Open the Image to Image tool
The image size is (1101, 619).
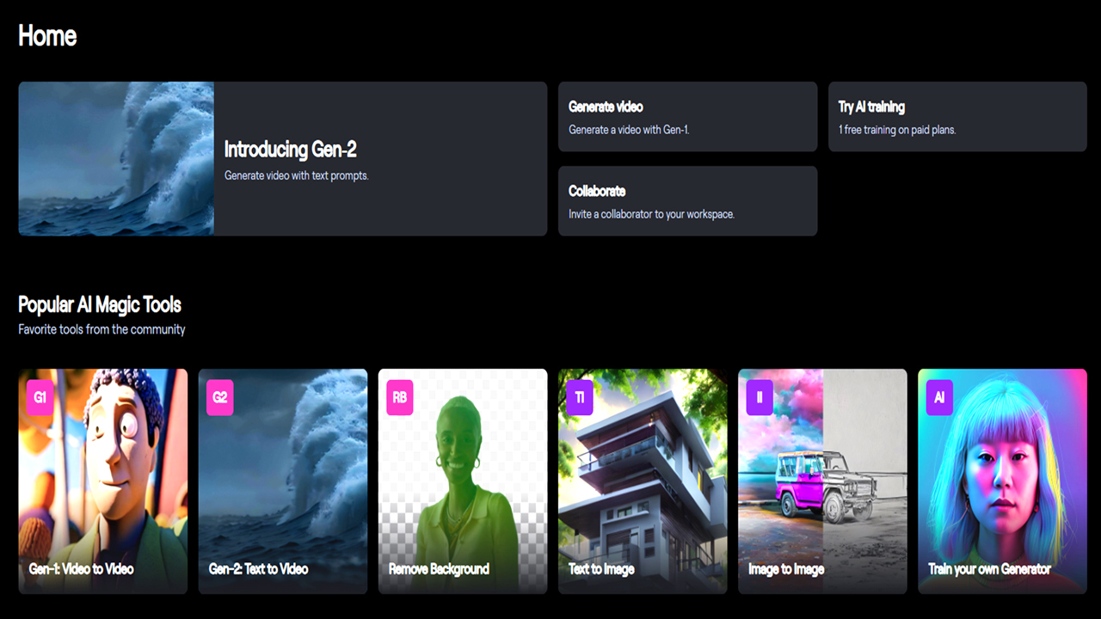(x=822, y=481)
